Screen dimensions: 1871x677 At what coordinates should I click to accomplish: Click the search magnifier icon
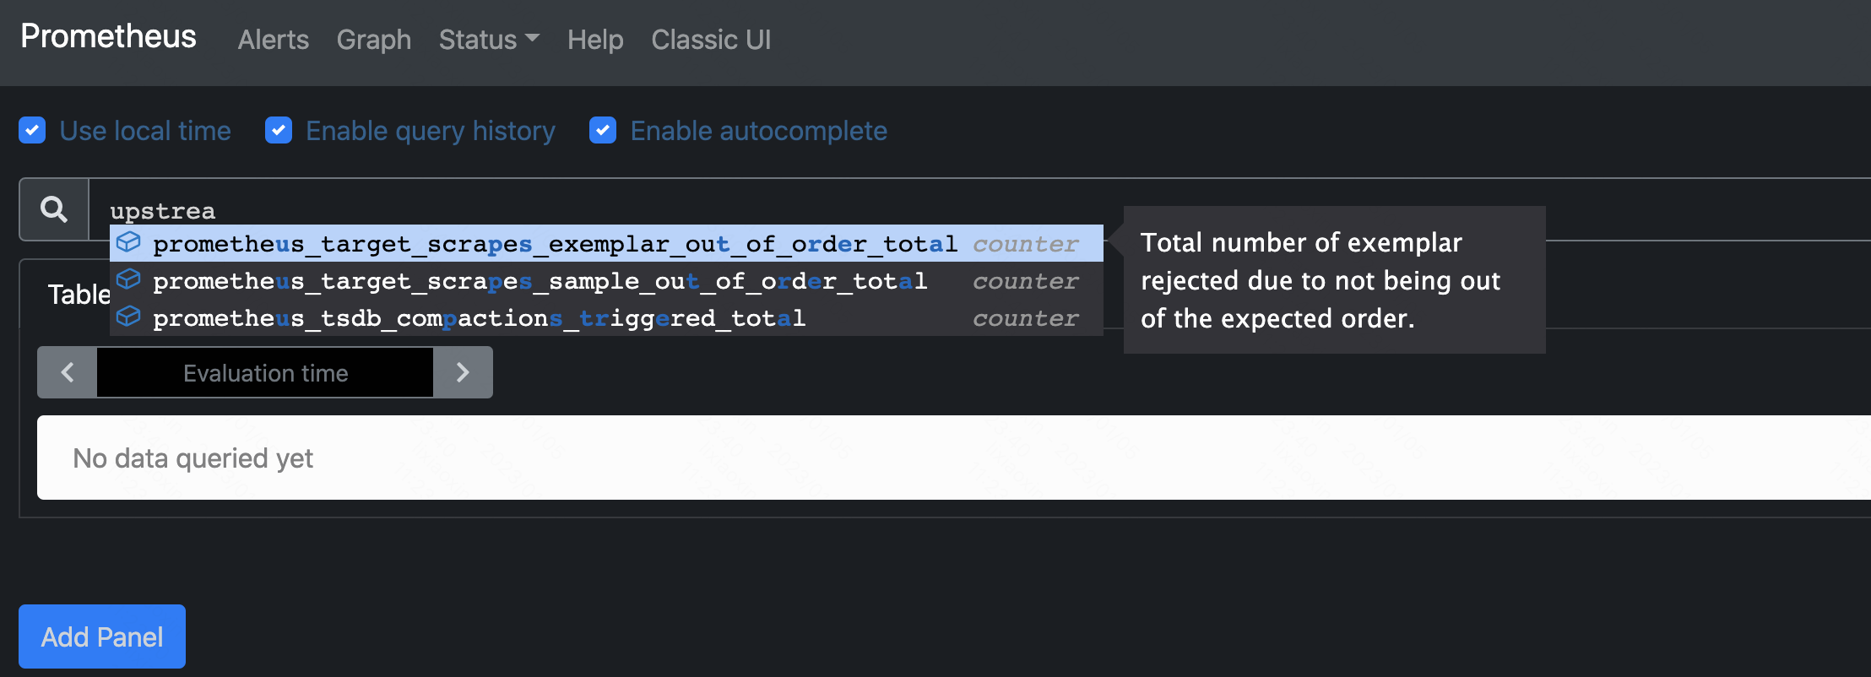tap(54, 209)
